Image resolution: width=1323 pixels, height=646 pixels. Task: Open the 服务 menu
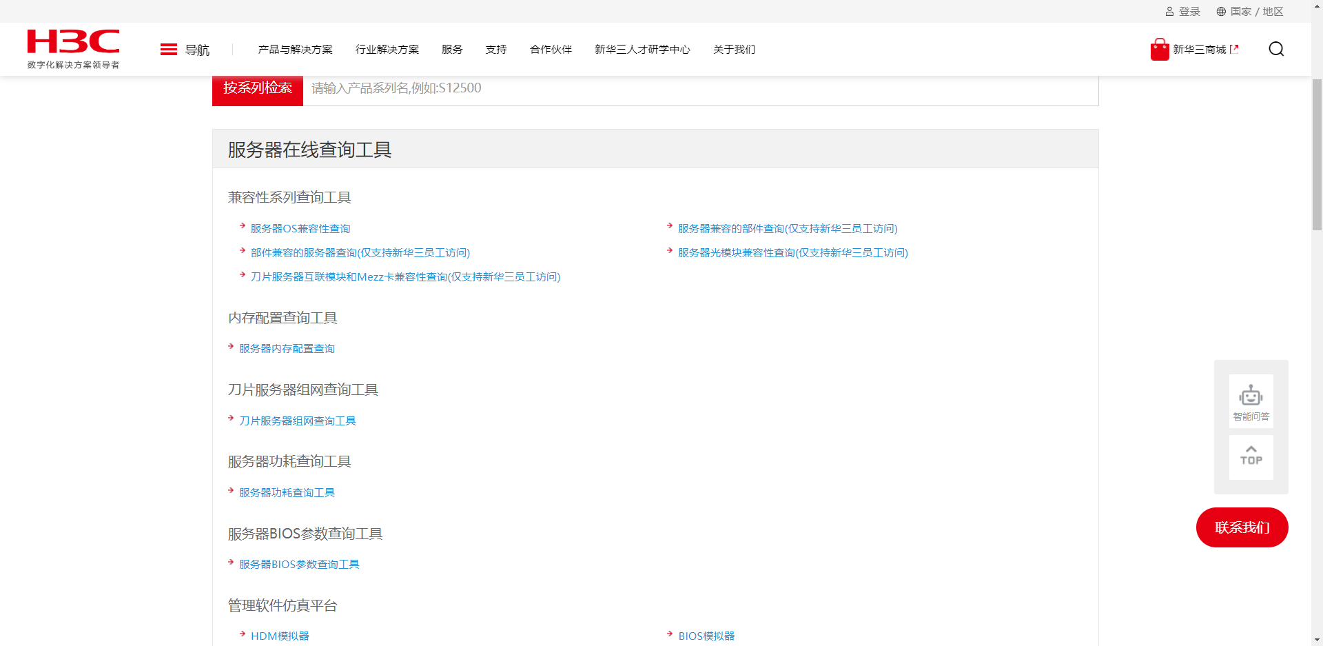(x=452, y=50)
